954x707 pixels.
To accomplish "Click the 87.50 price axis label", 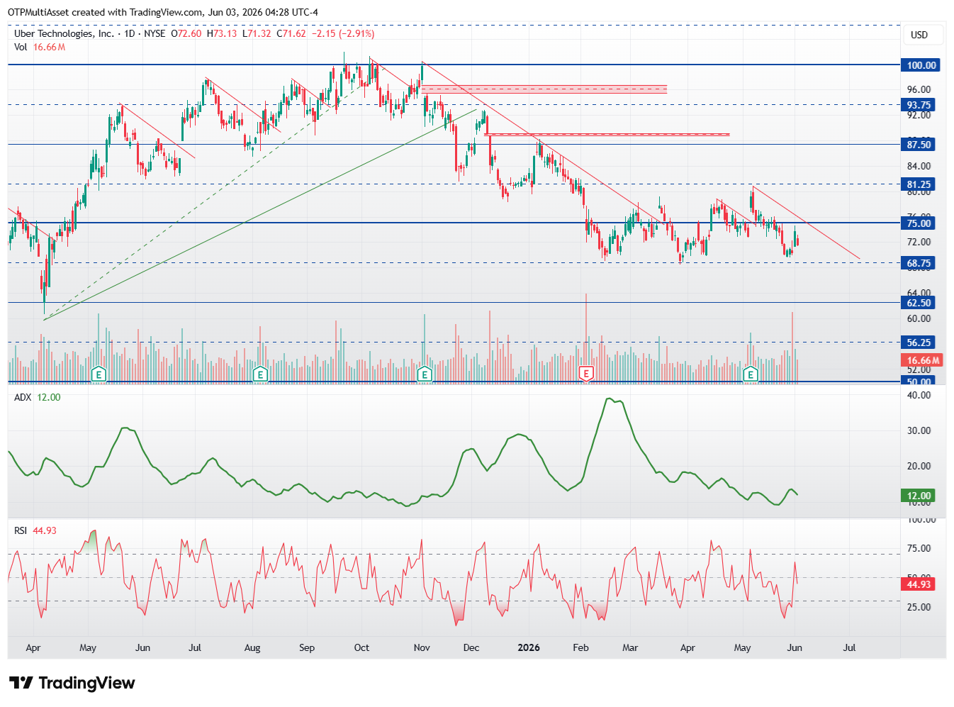I will (x=919, y=145).
